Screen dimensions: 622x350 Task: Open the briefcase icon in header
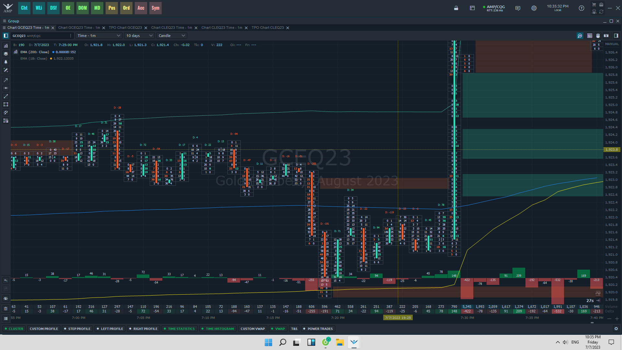pyautogui.click(x=601, y=5)
